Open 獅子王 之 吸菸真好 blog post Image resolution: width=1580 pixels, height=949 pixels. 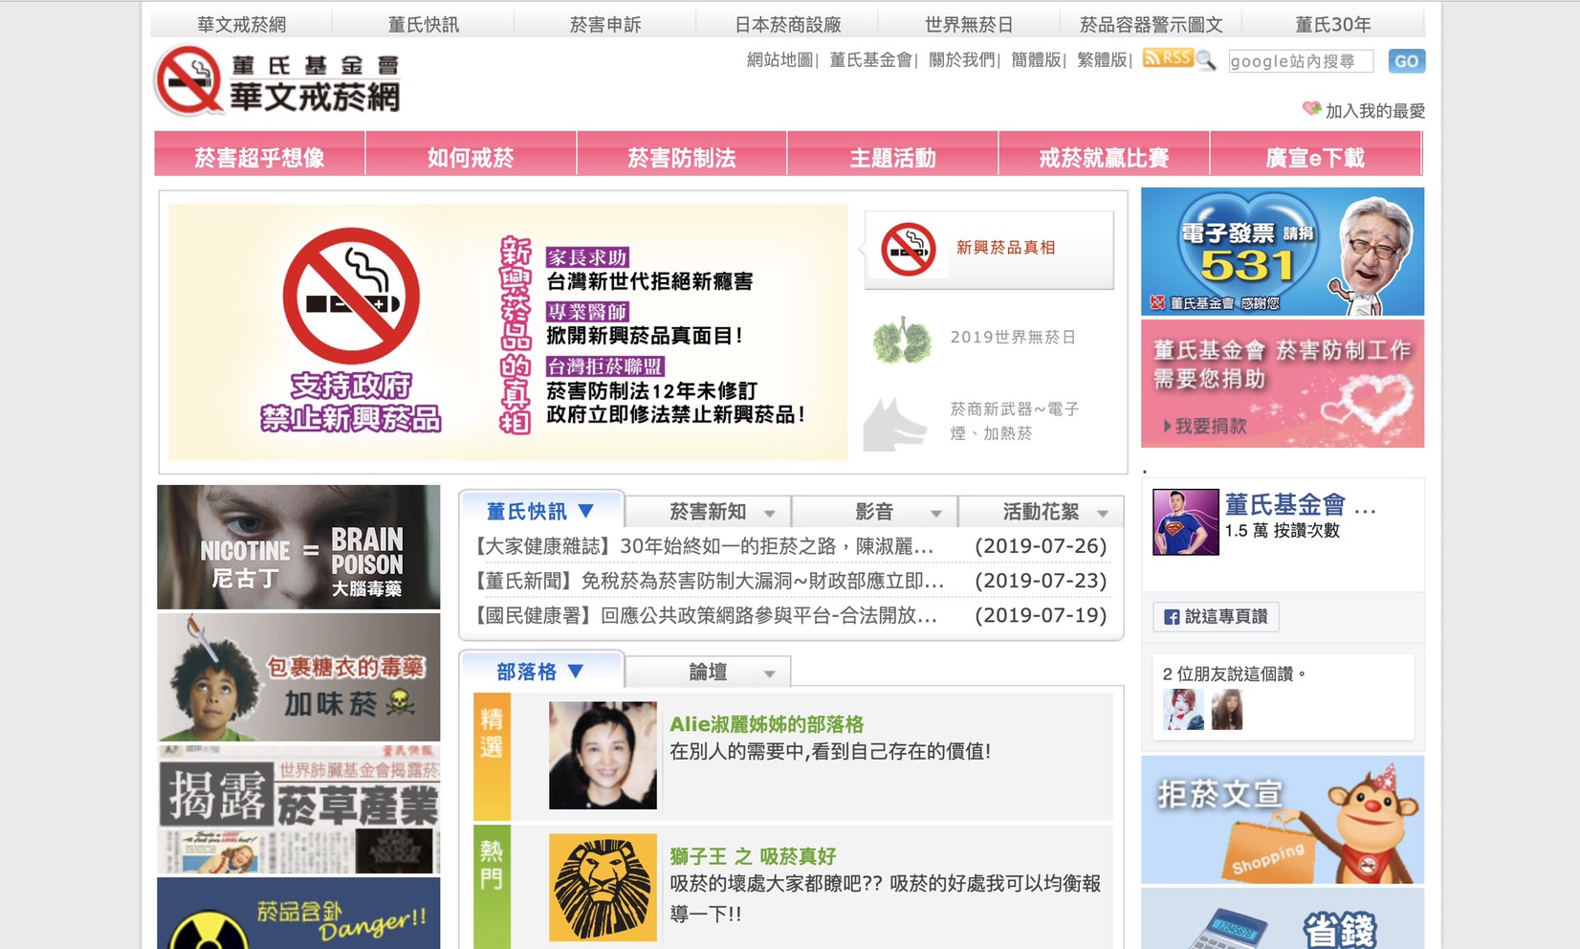pos(753,856)
